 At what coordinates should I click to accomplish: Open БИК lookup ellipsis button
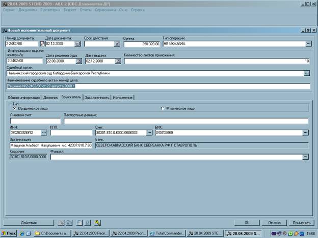[x=305, y=133]
